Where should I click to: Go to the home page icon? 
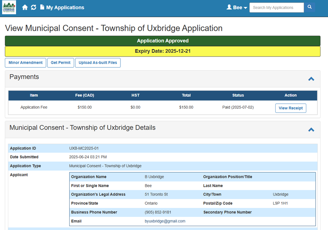[x=25, y=7]
